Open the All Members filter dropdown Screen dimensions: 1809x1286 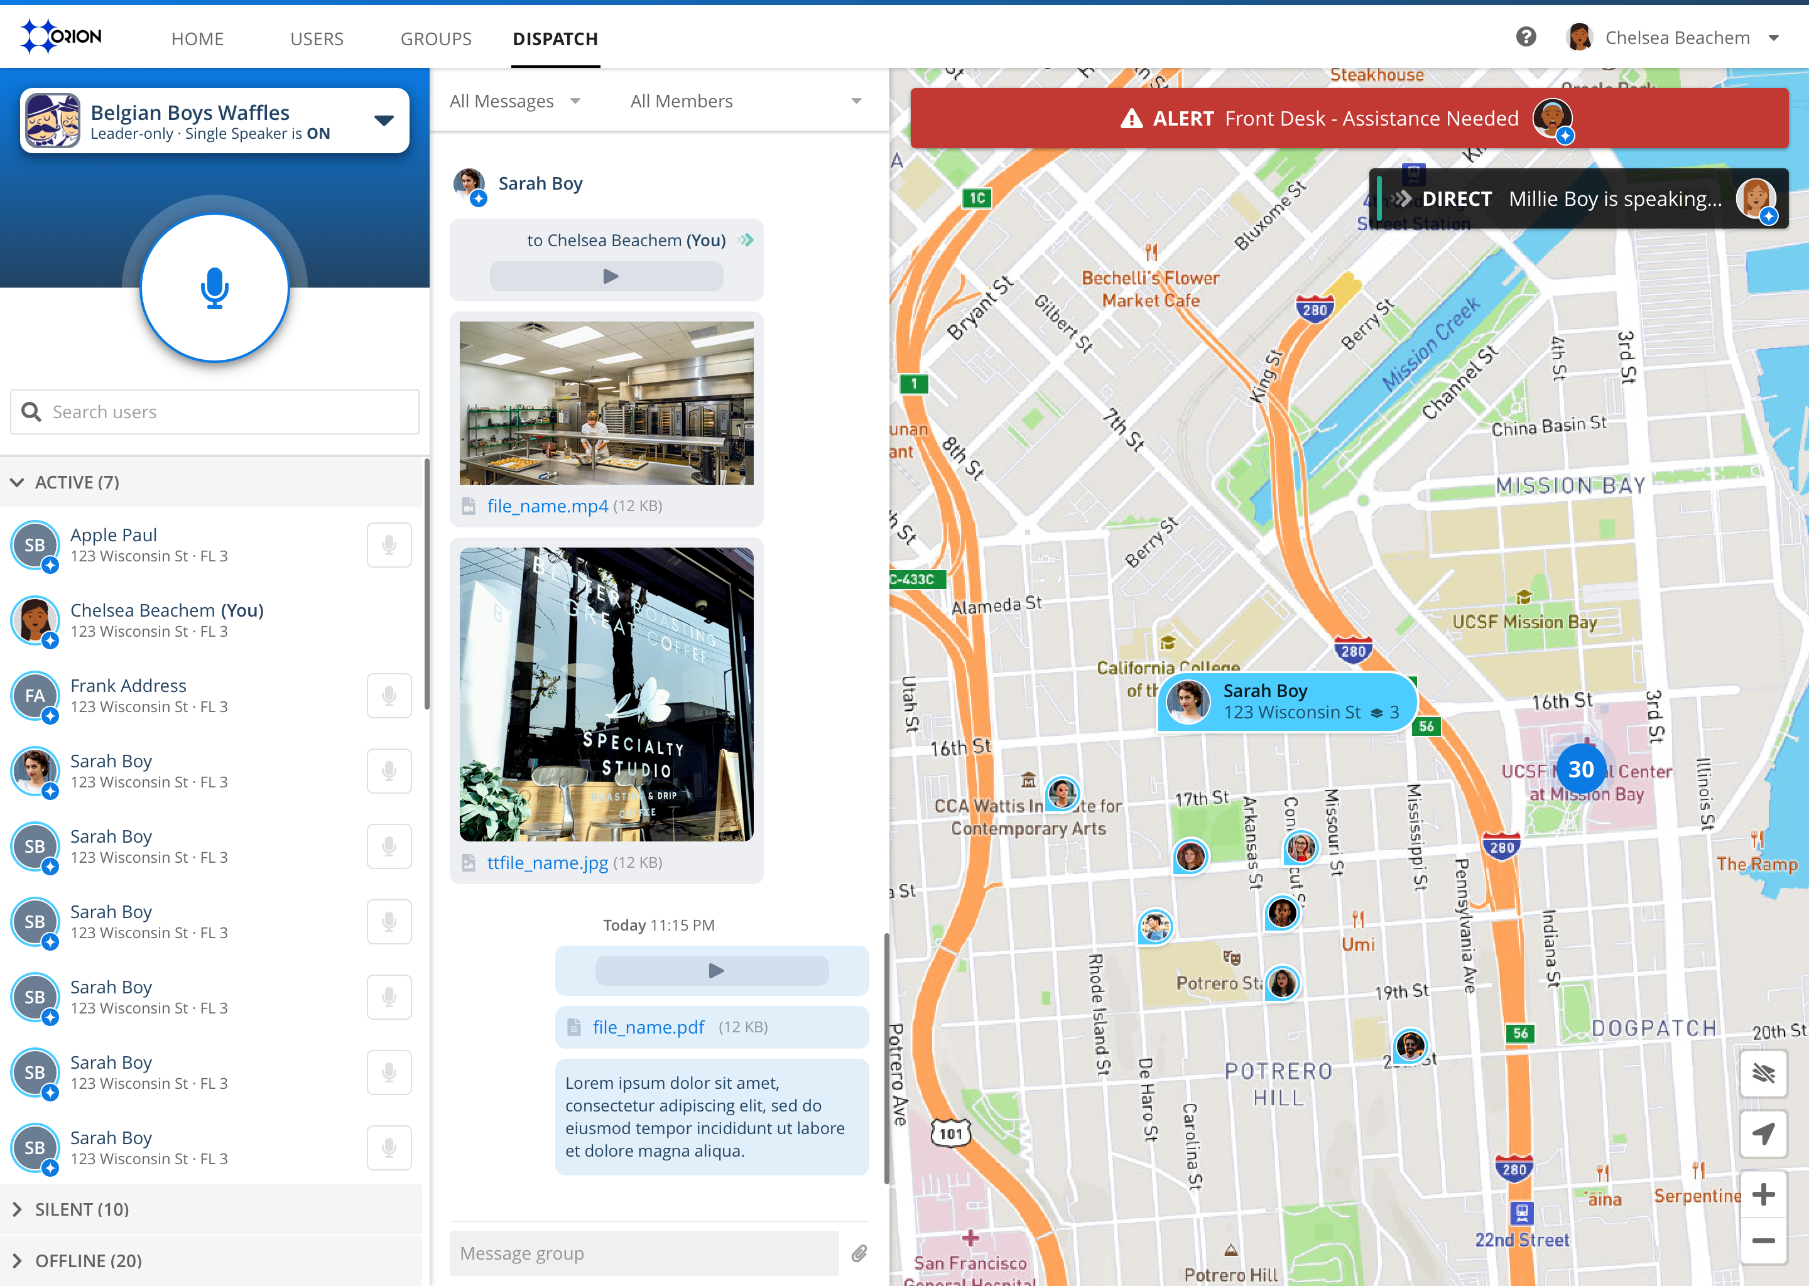pyautogui.click(x=746, y=101)
